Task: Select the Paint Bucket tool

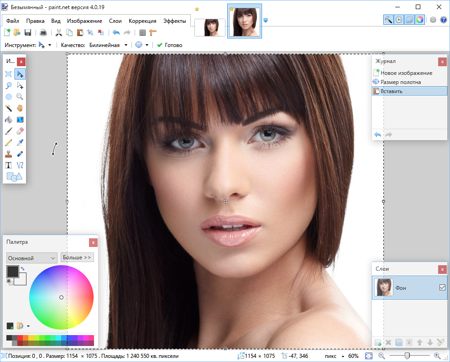Action: coord(9,120)
